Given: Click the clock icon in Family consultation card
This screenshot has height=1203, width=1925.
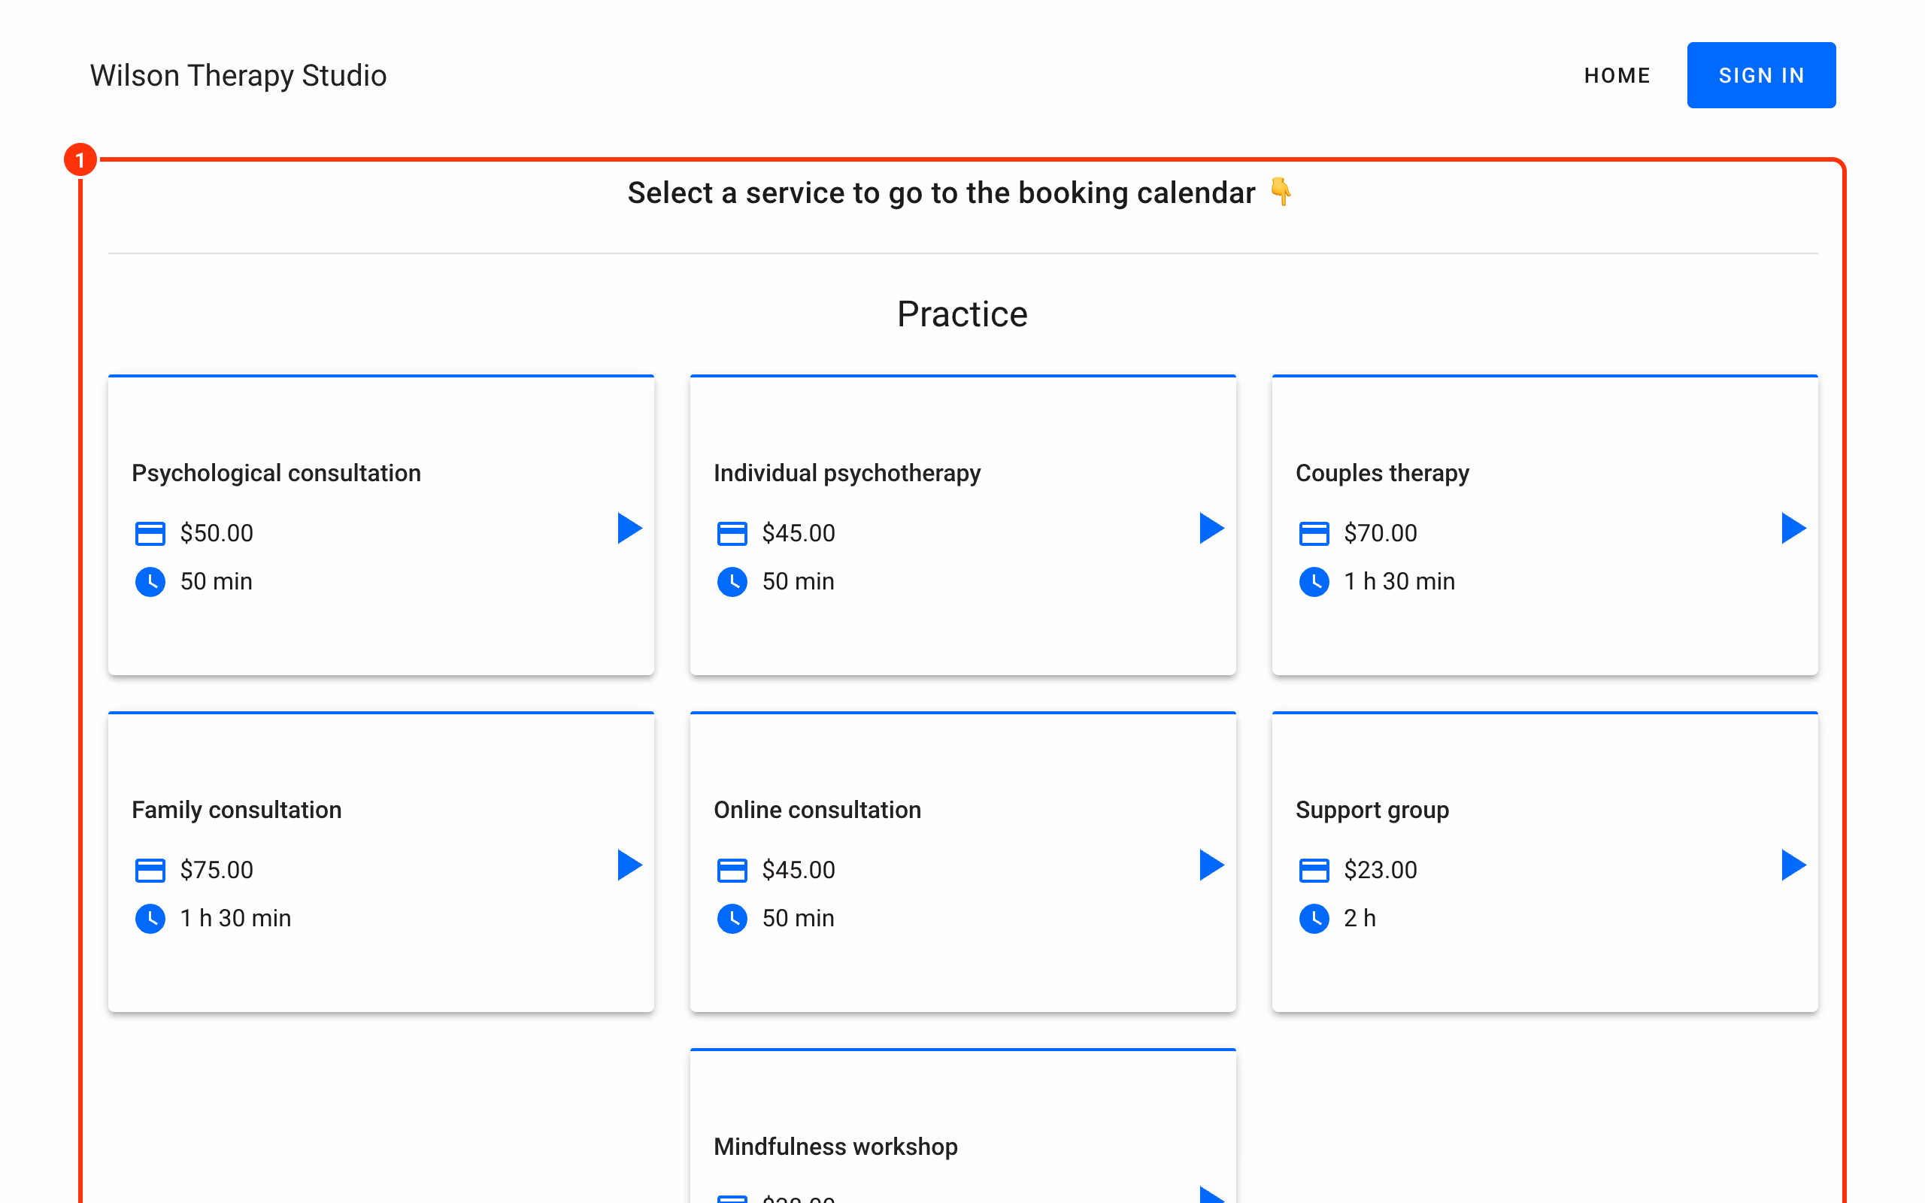Looking at the screenshot, I should coord(150,918).
